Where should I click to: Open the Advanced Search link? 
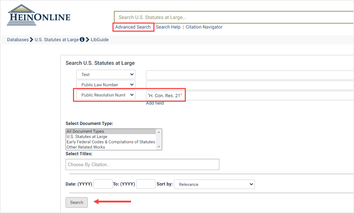point(133,27)
